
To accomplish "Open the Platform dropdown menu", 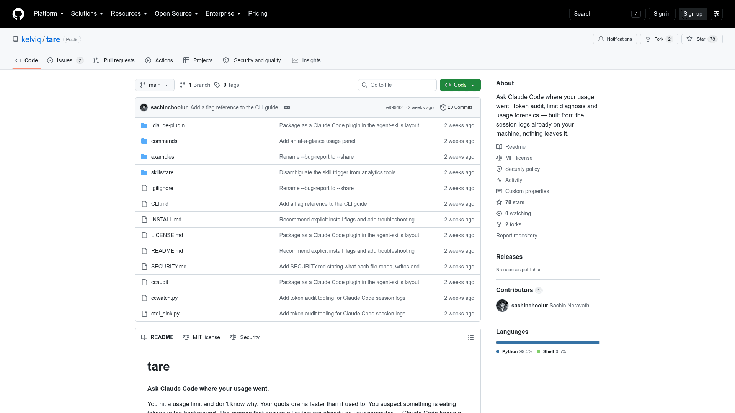I will [x=49, y=14].
